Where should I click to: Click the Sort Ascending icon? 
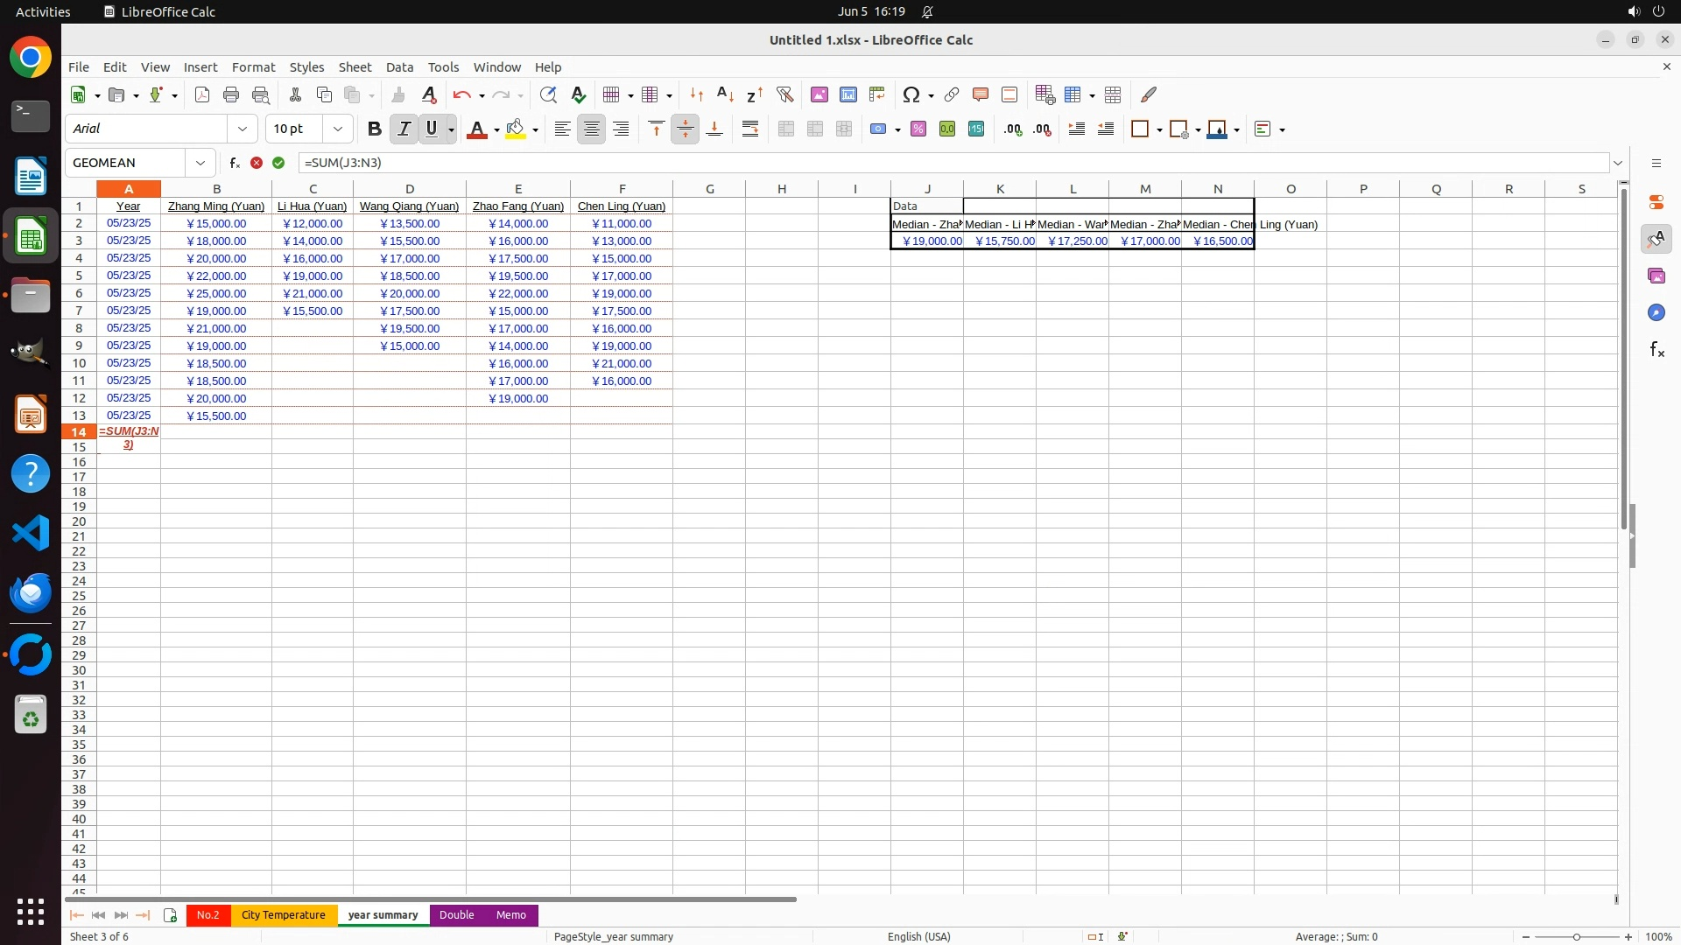(725, 94)
